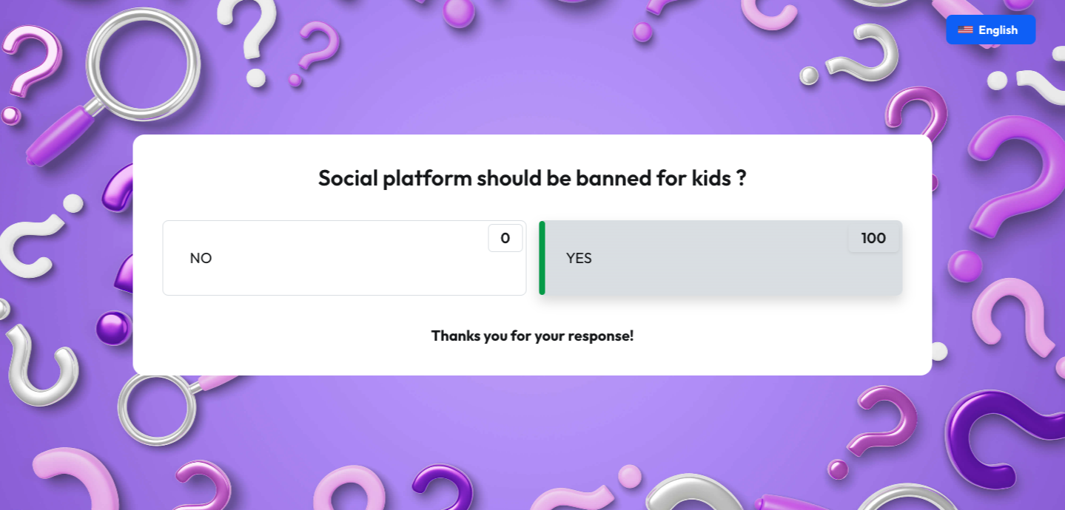Click the US flag icon
Image resolution: width=1065 pixels, height=510 pixels.
click(965, 30)
